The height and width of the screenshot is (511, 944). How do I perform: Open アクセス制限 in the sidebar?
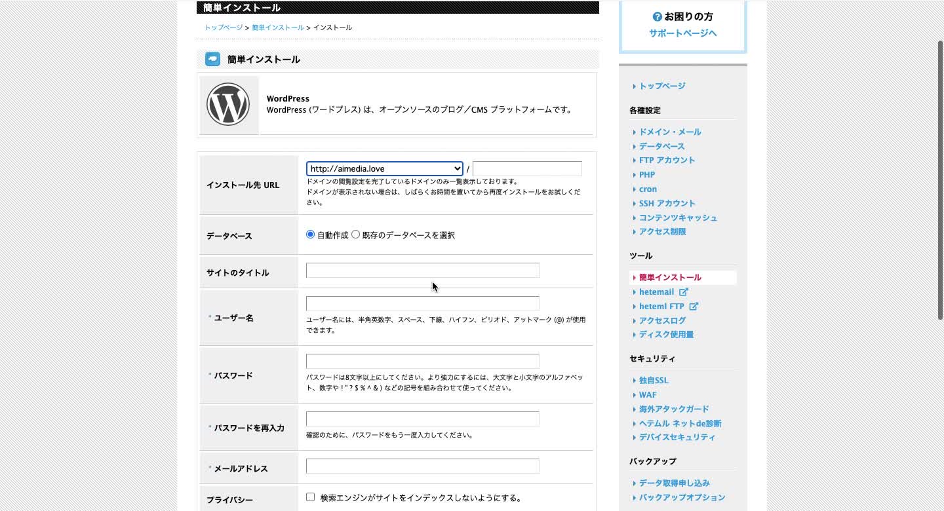click(x=663, y=231)
